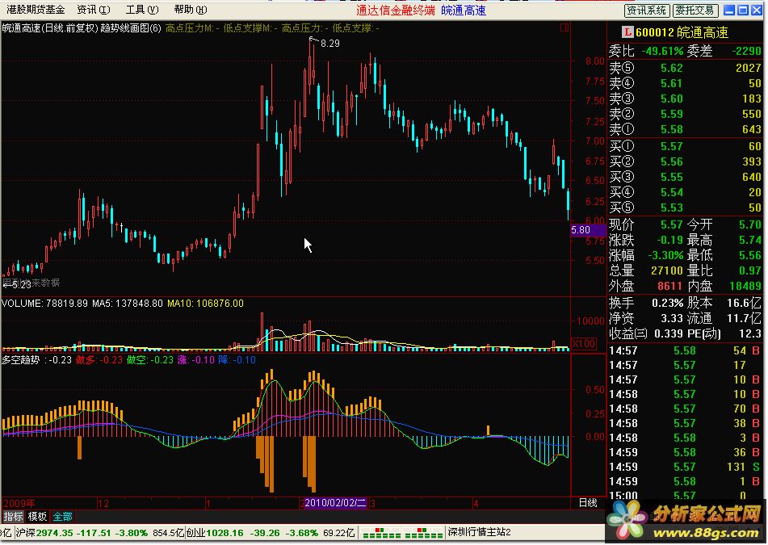Viewport: 768px width, 545px height.
Task: Click the 买③ 5.55 order row
Action: coord(686,177)
